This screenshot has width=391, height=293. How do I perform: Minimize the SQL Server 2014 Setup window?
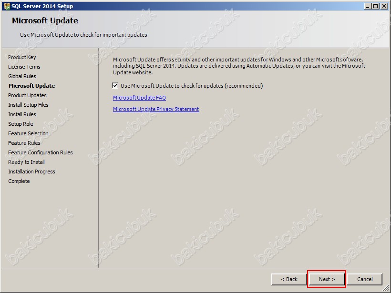click(368, 6)
